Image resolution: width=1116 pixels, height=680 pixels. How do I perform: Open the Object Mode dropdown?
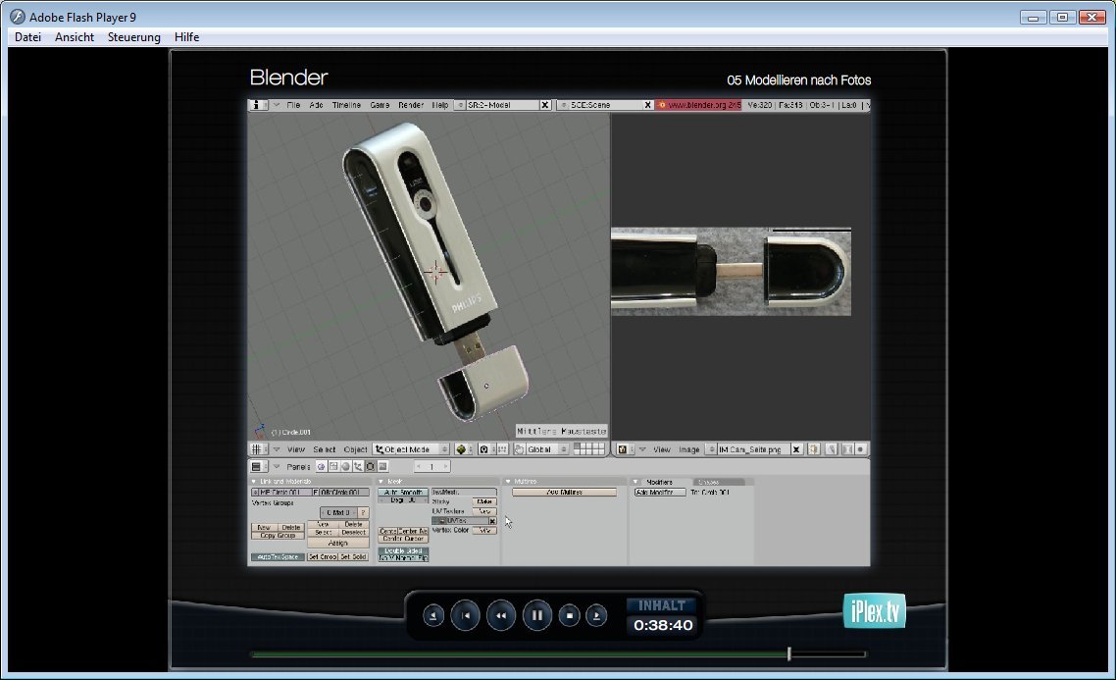point(411,449)
